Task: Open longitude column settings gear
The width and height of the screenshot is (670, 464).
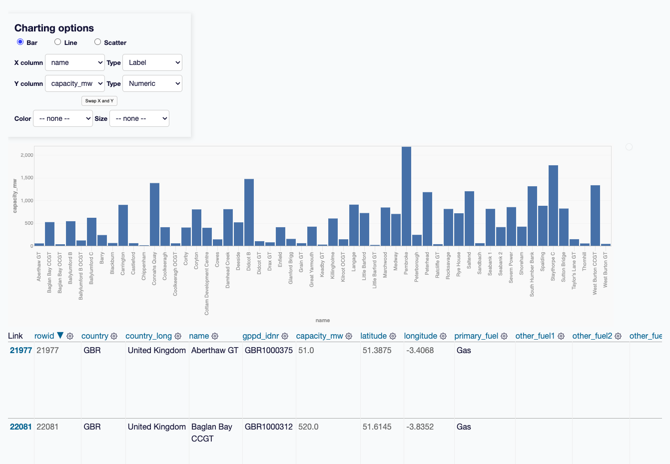Action: tap(443, 336)
